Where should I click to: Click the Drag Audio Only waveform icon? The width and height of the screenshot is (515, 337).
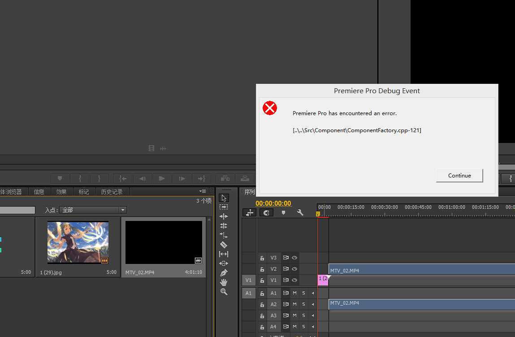tap(163, 148)
